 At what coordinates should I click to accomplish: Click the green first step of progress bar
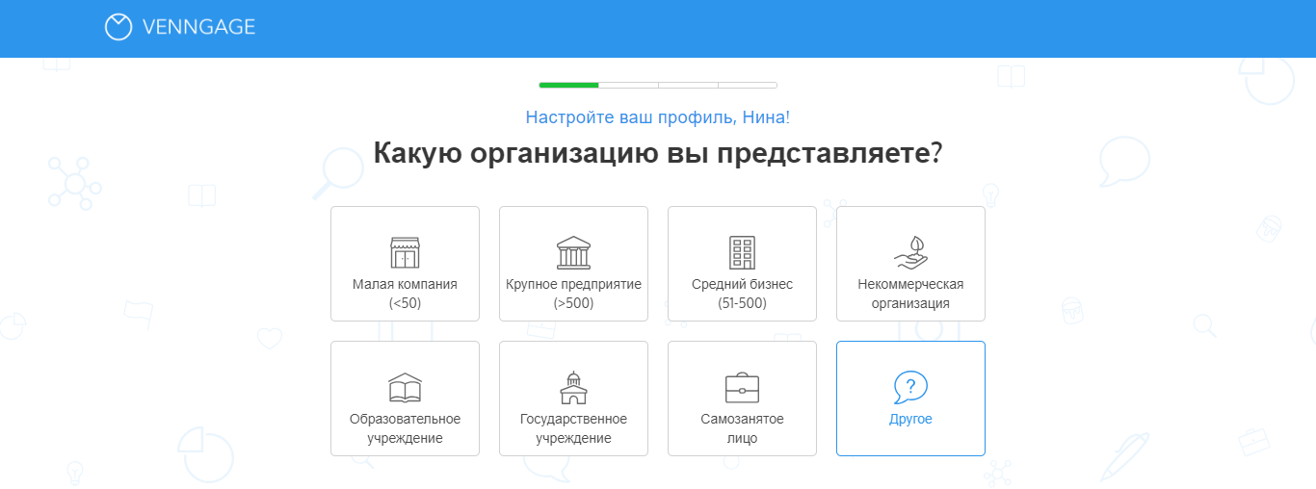568,86
